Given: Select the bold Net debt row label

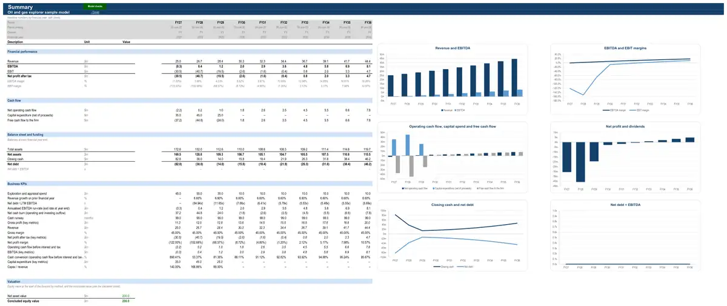Looking at the screenshot, I should coord(13,164).
